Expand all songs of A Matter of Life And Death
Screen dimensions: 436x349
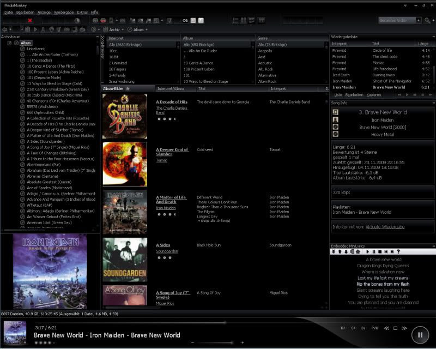214,221
